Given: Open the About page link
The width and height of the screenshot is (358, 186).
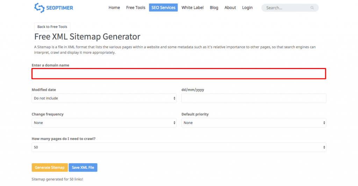Looking at the screenshot, I should coord(230,8).
